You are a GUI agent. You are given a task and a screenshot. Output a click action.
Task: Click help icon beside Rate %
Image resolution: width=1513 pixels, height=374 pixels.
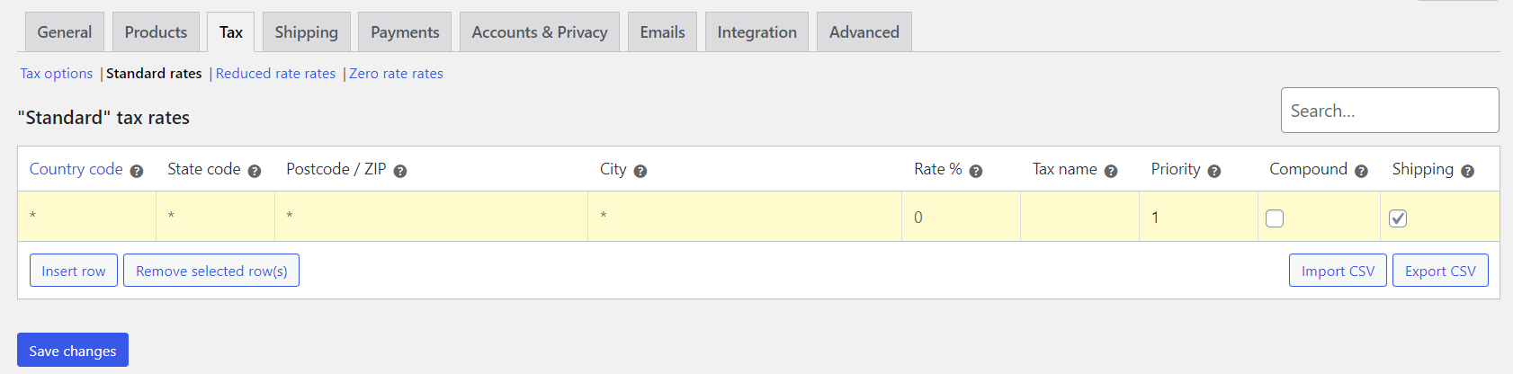pos(976,171)
